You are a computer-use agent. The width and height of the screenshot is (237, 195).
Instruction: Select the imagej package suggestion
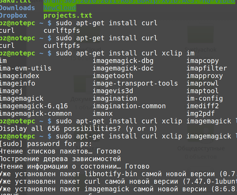pos(11,91)
